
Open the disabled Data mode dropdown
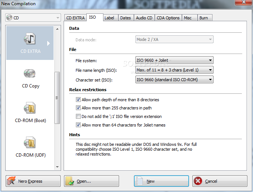pyautogui.click(x=174, y=39)
